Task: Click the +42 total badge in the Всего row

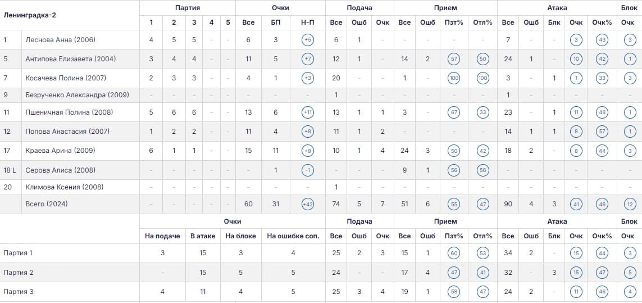Action: point(307,203)
